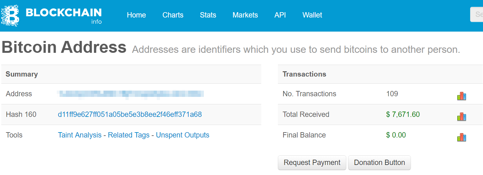Open chart icon for Total Received
This screenshot has height=175, width=483.
click(x=461, y=117)
